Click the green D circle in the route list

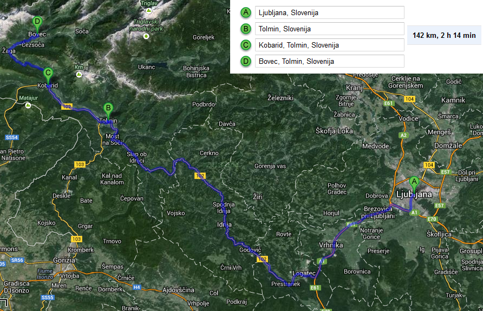click(x=246, y=61)
